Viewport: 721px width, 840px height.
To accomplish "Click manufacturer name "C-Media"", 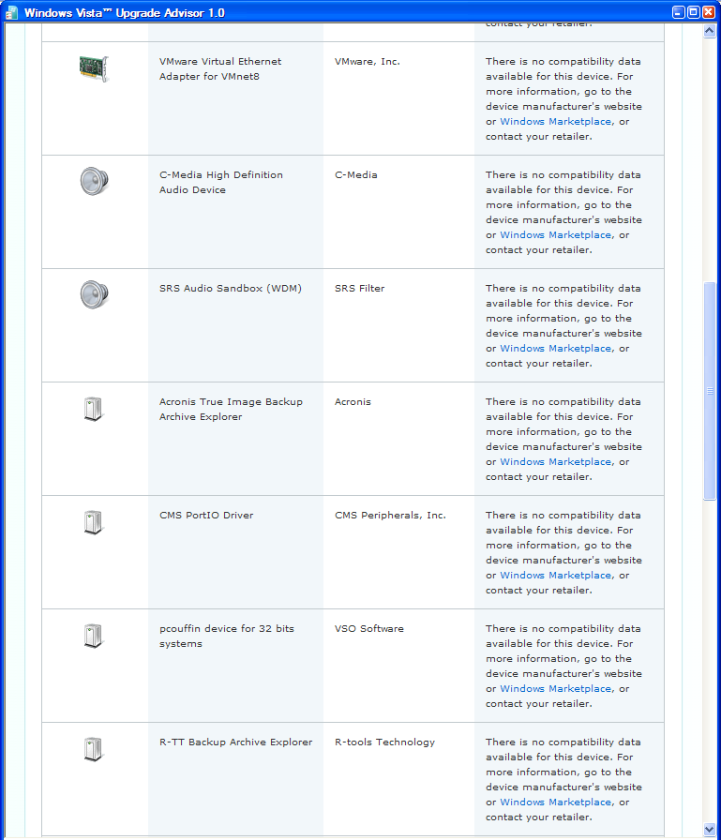I will [356, 175].
